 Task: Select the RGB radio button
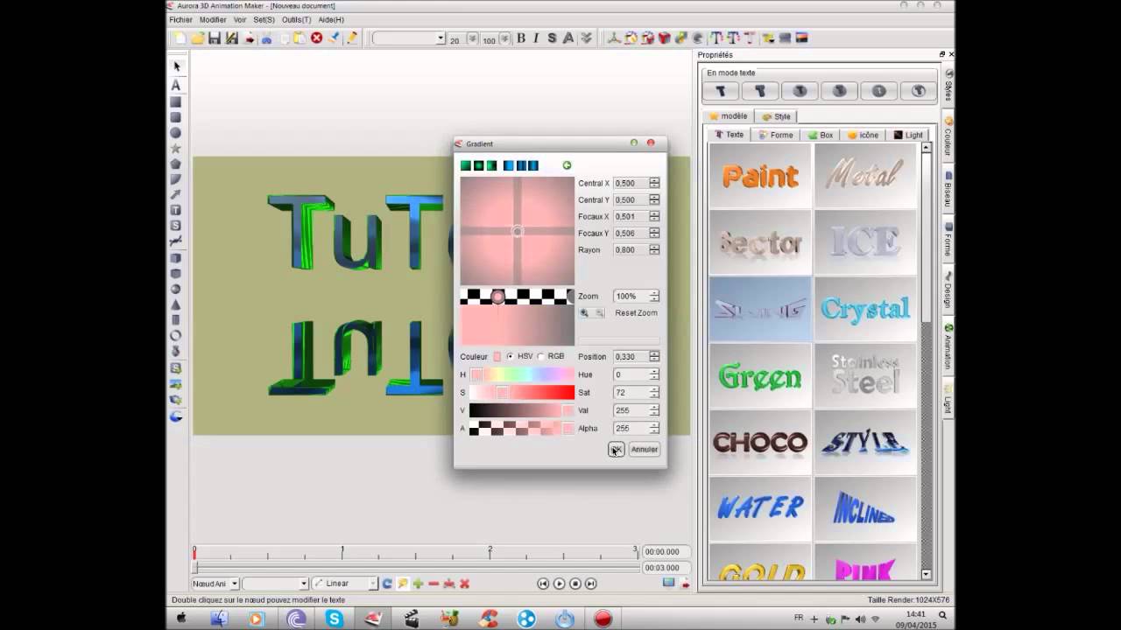coord(540,356)
